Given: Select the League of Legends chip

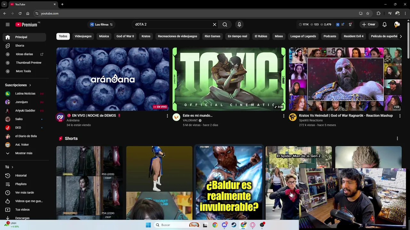Looking at the screenshot, I should pos(303,36).
